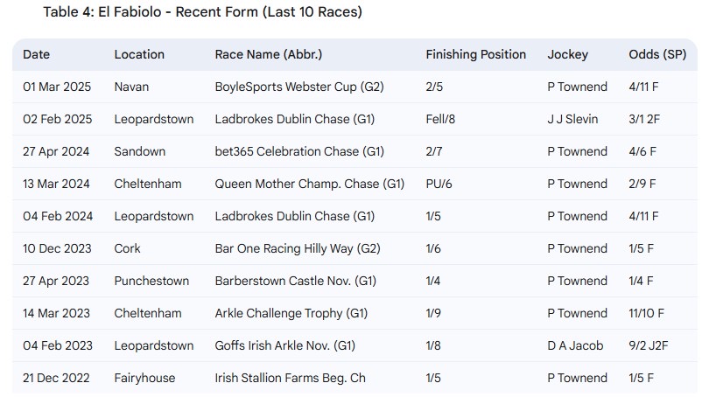
Task: Click the BoyleSports Webster Cup (G2) cell
Action: [x=299, y=87]
